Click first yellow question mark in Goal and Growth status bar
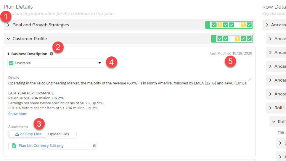The image size is (286, 161). pyautogui.click(x=220, y=25)
